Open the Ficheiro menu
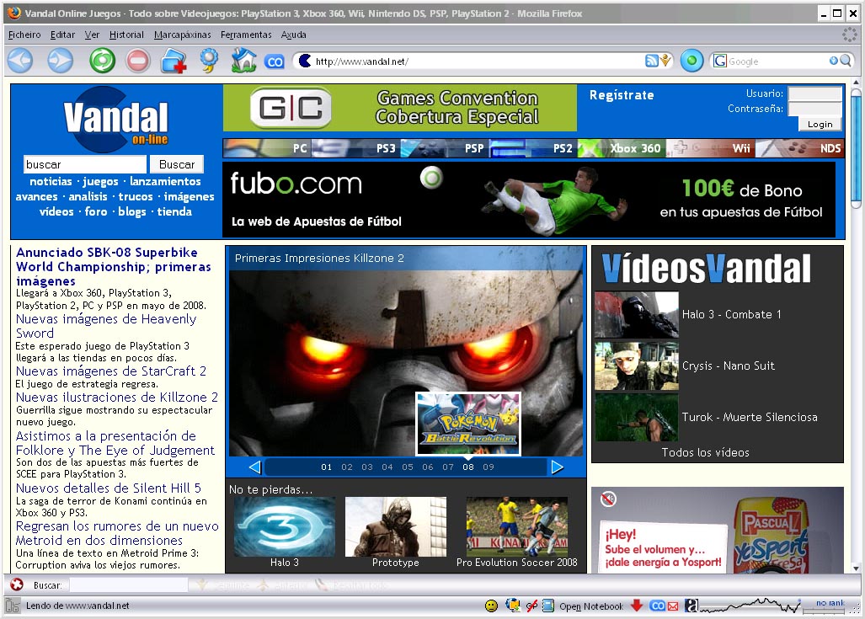Viewport: 865px width, 619px height. (24, 35)
